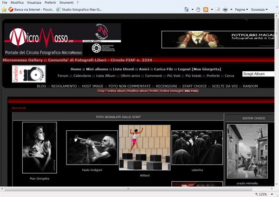Open the BLOG link
279x197 pixels.
click(41, 86)
